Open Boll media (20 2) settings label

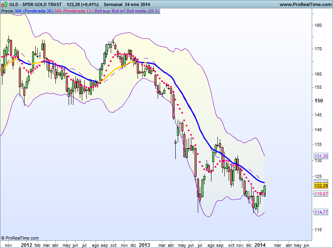[142, 11]
